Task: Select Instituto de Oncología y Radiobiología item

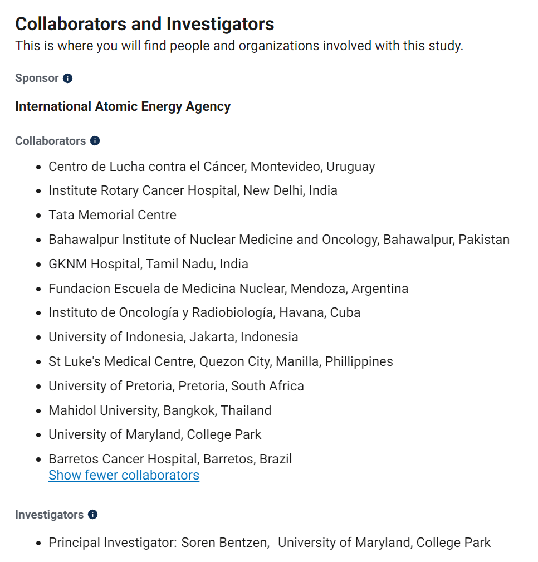Action: tap(204, 312)
